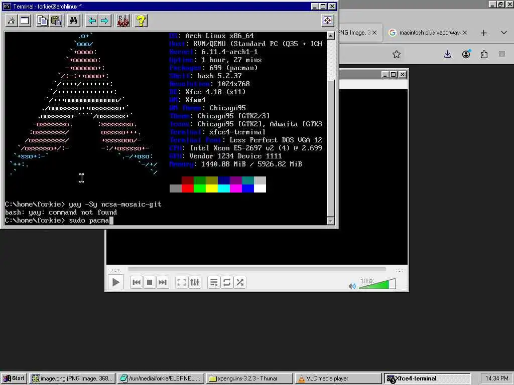Open the terminal window menu icon in the title bar
The width and height of the screenshot is (514, 385).
(x=7, y=6)
